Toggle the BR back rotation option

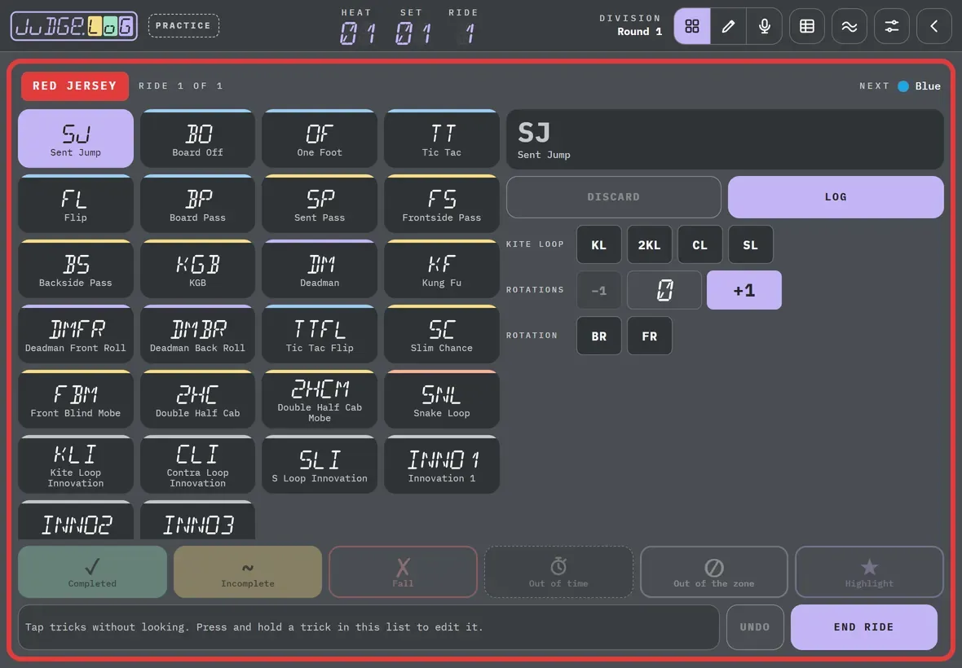click(x=598, y=336)
